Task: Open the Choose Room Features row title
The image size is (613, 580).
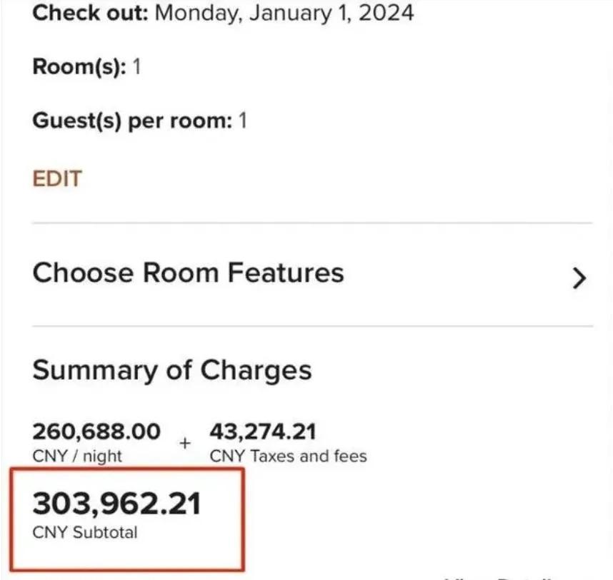Action: click(x=188, y=273)
